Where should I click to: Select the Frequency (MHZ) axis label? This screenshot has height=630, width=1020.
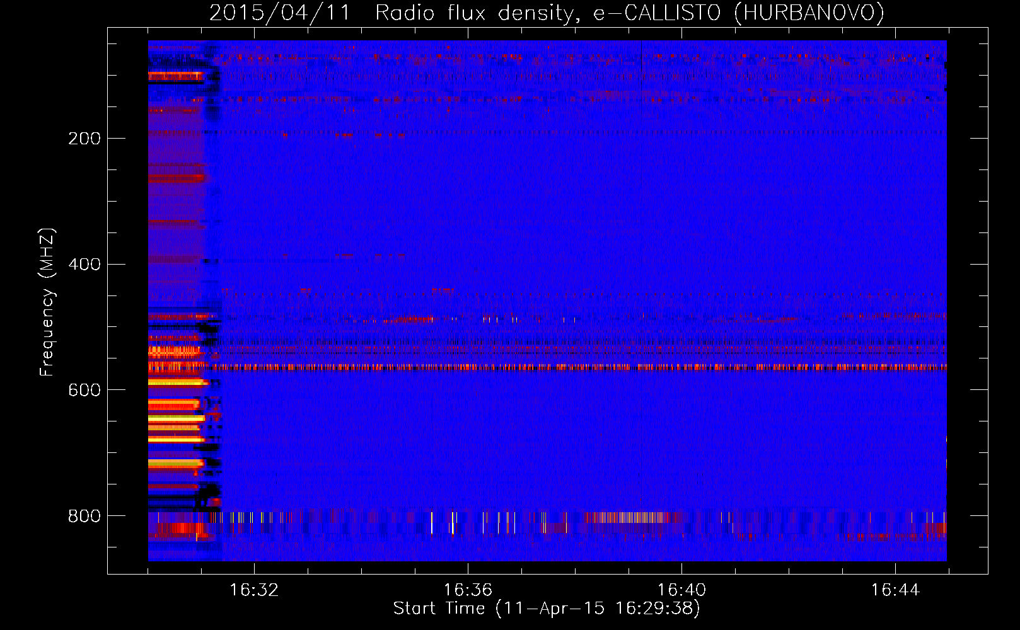click(47, 302)
